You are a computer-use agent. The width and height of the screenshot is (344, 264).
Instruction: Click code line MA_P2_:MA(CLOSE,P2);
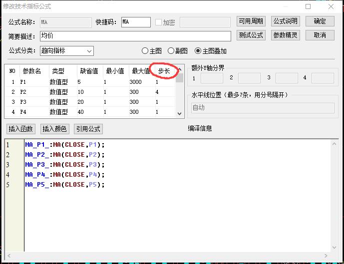pyautogui.click(x=65, y=155)
